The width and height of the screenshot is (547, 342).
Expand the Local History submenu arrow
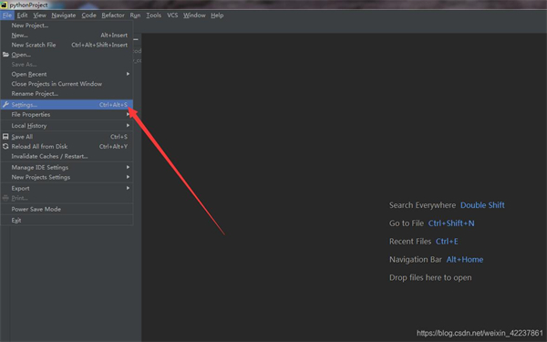[x=128, y=125]
